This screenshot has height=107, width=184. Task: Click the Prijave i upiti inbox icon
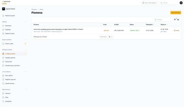[3, 44]
